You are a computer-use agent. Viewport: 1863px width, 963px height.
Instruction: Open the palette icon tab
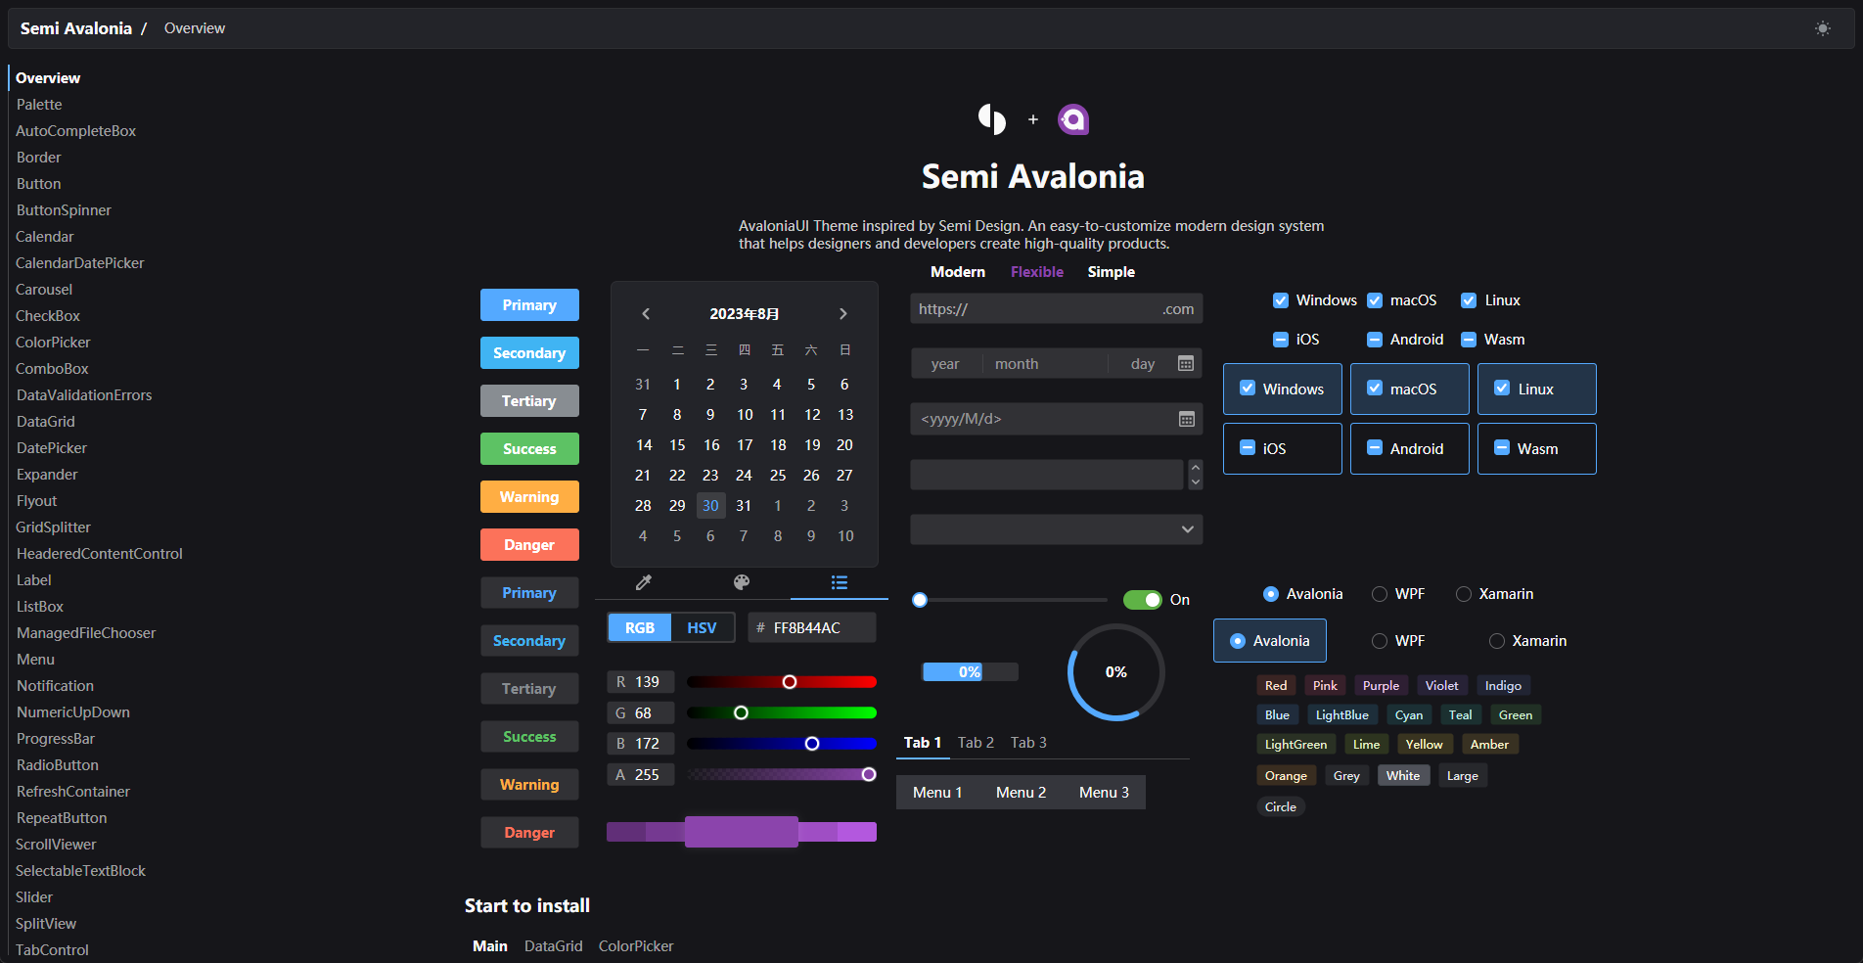click(x=742, y=583)
